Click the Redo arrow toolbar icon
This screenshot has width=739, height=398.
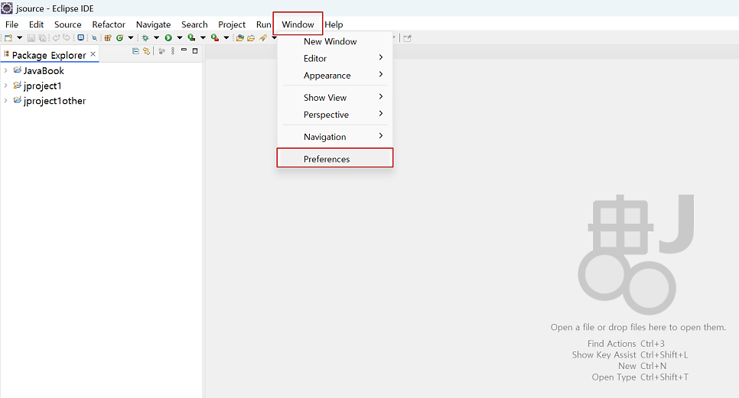[x=67, y=37]
